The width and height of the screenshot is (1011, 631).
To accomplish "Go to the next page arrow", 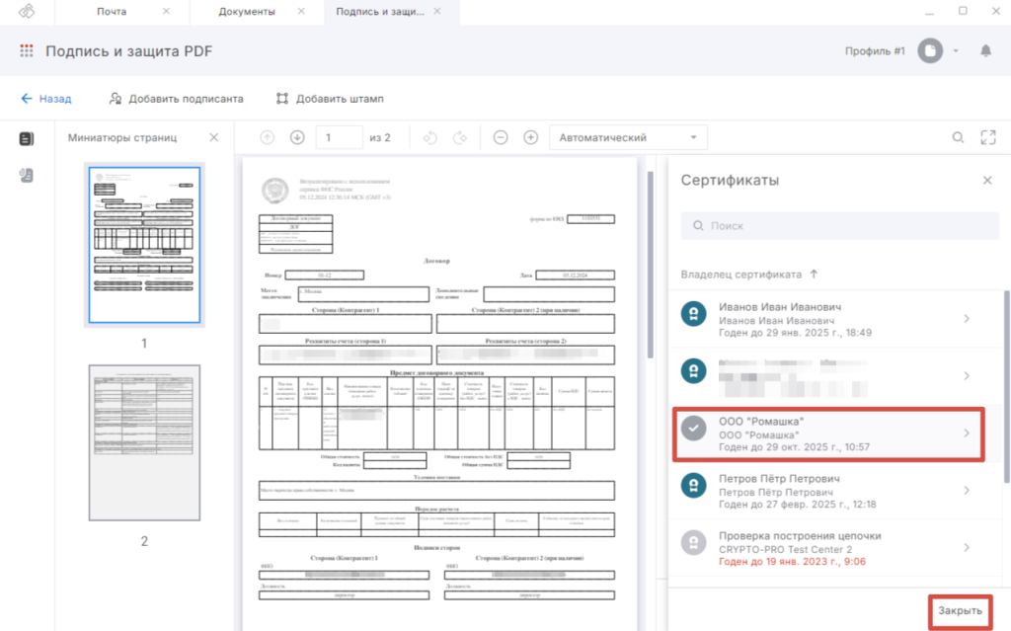I will 297,137.
